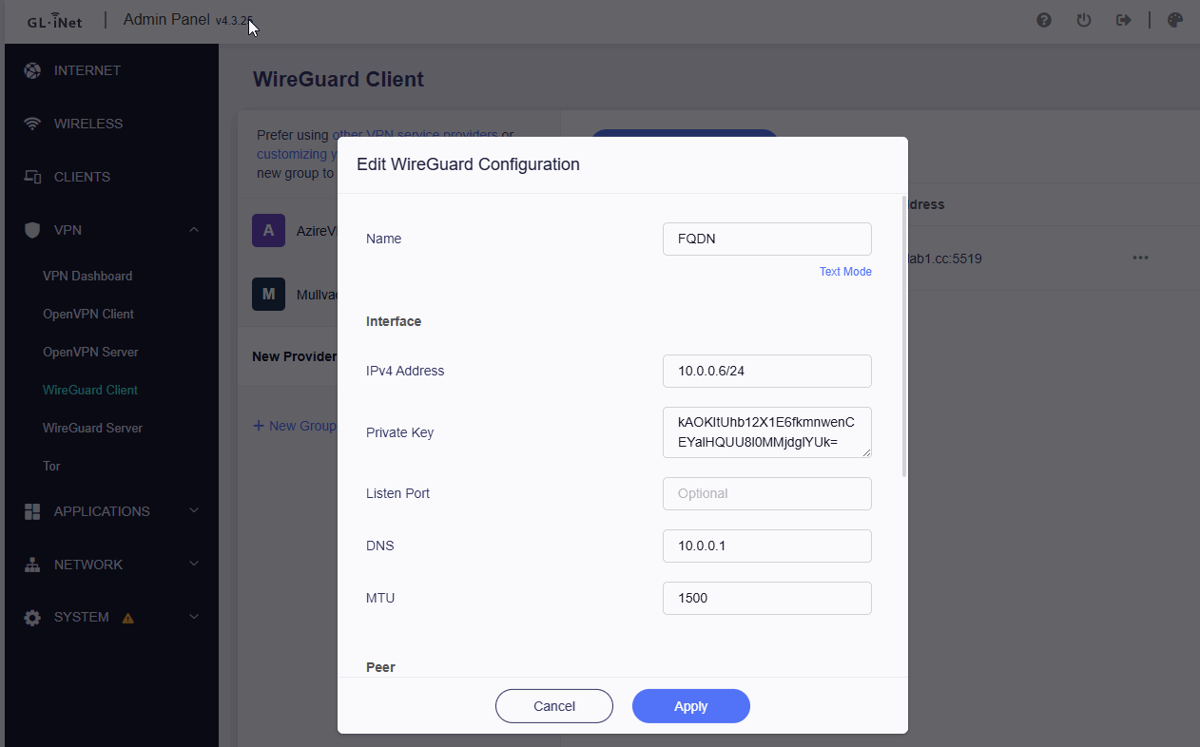Image resolution: width=1200 pixels, height=747 pixels.
Task: Collapse the VPN section chevron
Action: [193, 229]
